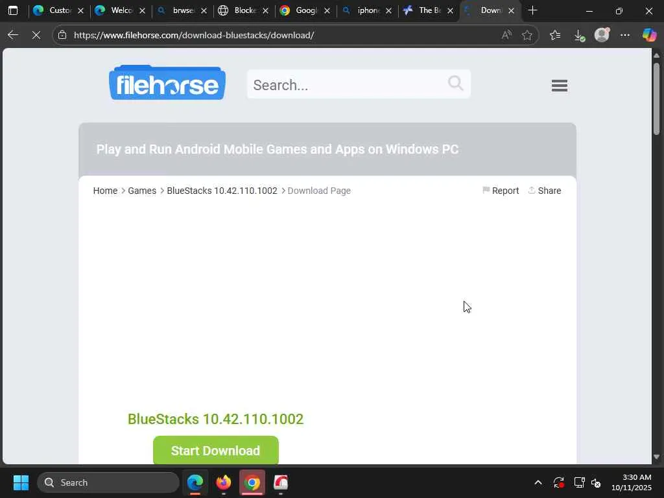
Task: Click the taskbar Search box
Action: coord(108,482)
